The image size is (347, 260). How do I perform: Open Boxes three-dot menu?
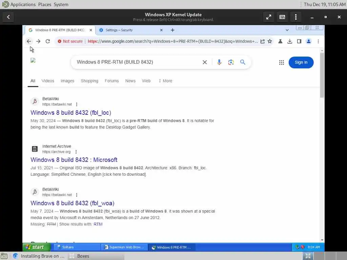pyautogui.click(x=295, y=17)
